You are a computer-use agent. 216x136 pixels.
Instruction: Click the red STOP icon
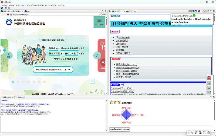[209, 78]
